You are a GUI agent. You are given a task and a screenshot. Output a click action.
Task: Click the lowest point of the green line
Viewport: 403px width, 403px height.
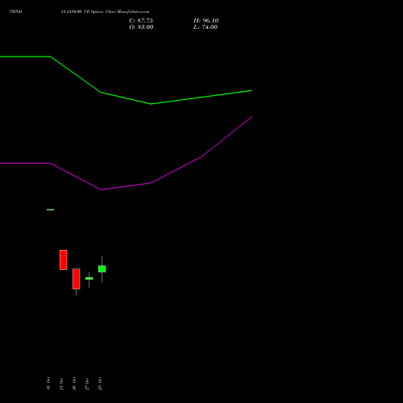152,104
